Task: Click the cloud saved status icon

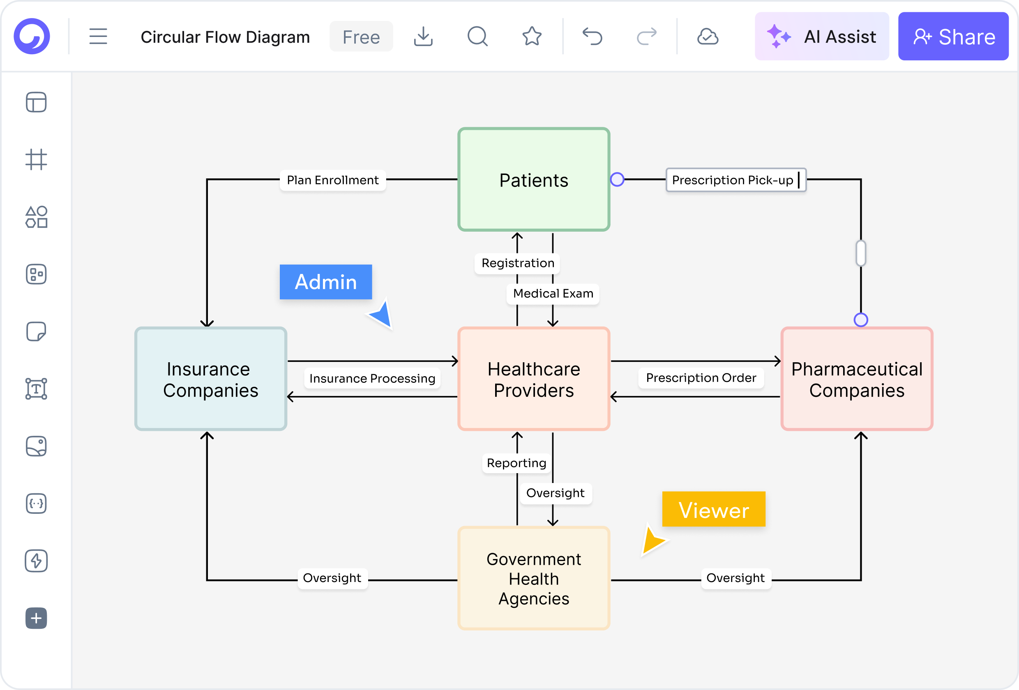Action: (x=708, y=37)
